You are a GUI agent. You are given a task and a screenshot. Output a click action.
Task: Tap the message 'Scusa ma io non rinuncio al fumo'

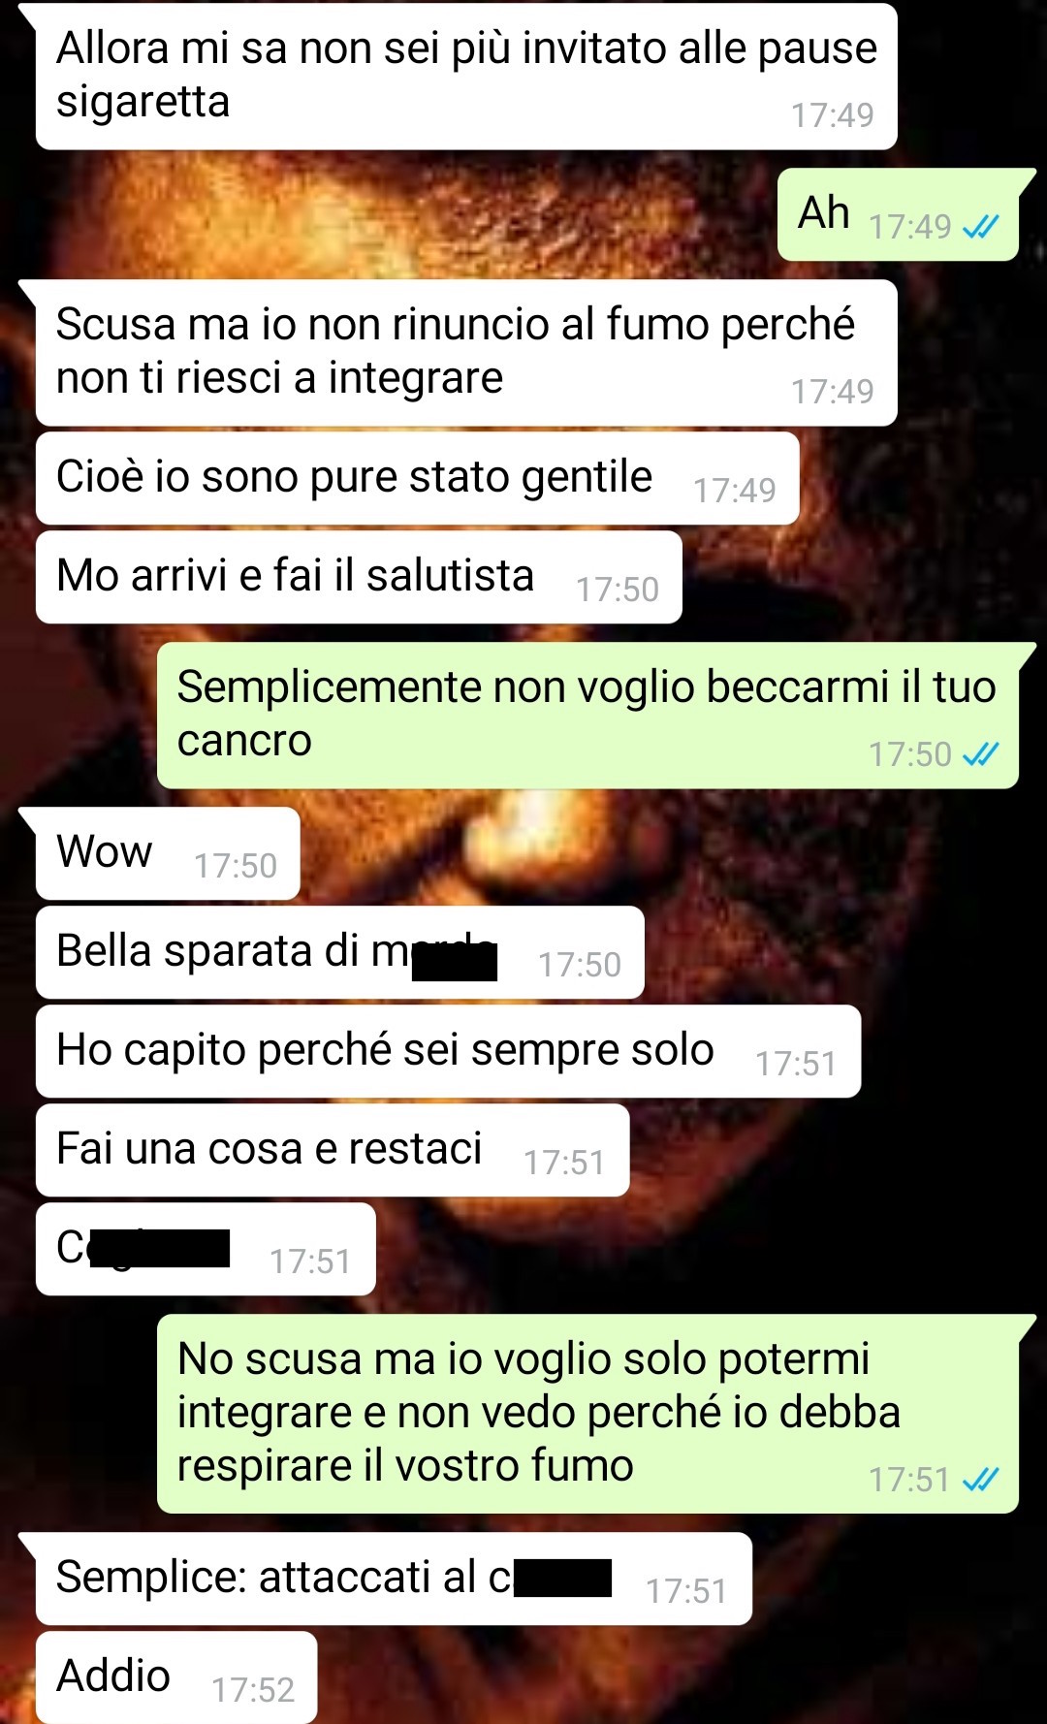pos(465,353)
